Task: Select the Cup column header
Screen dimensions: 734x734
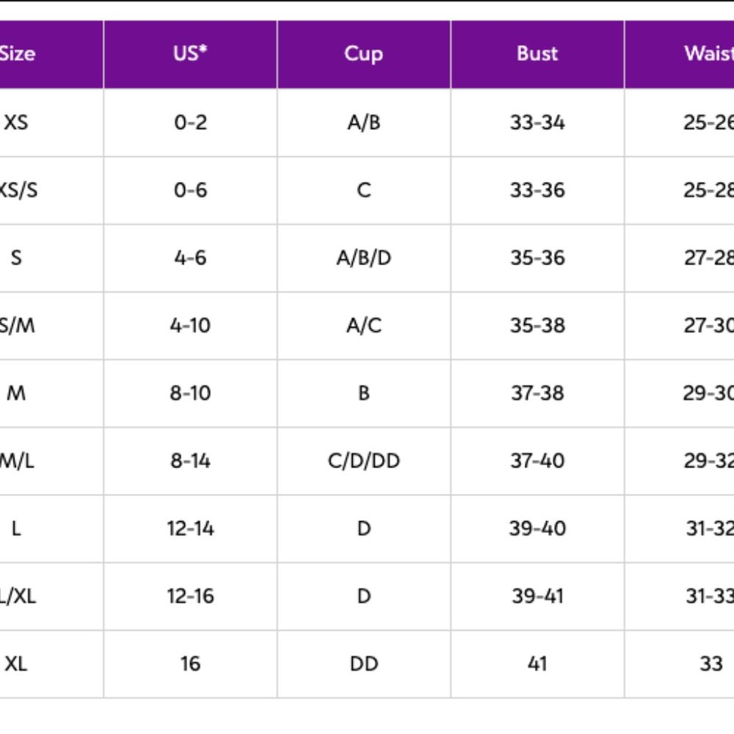Action: (363, 54)
